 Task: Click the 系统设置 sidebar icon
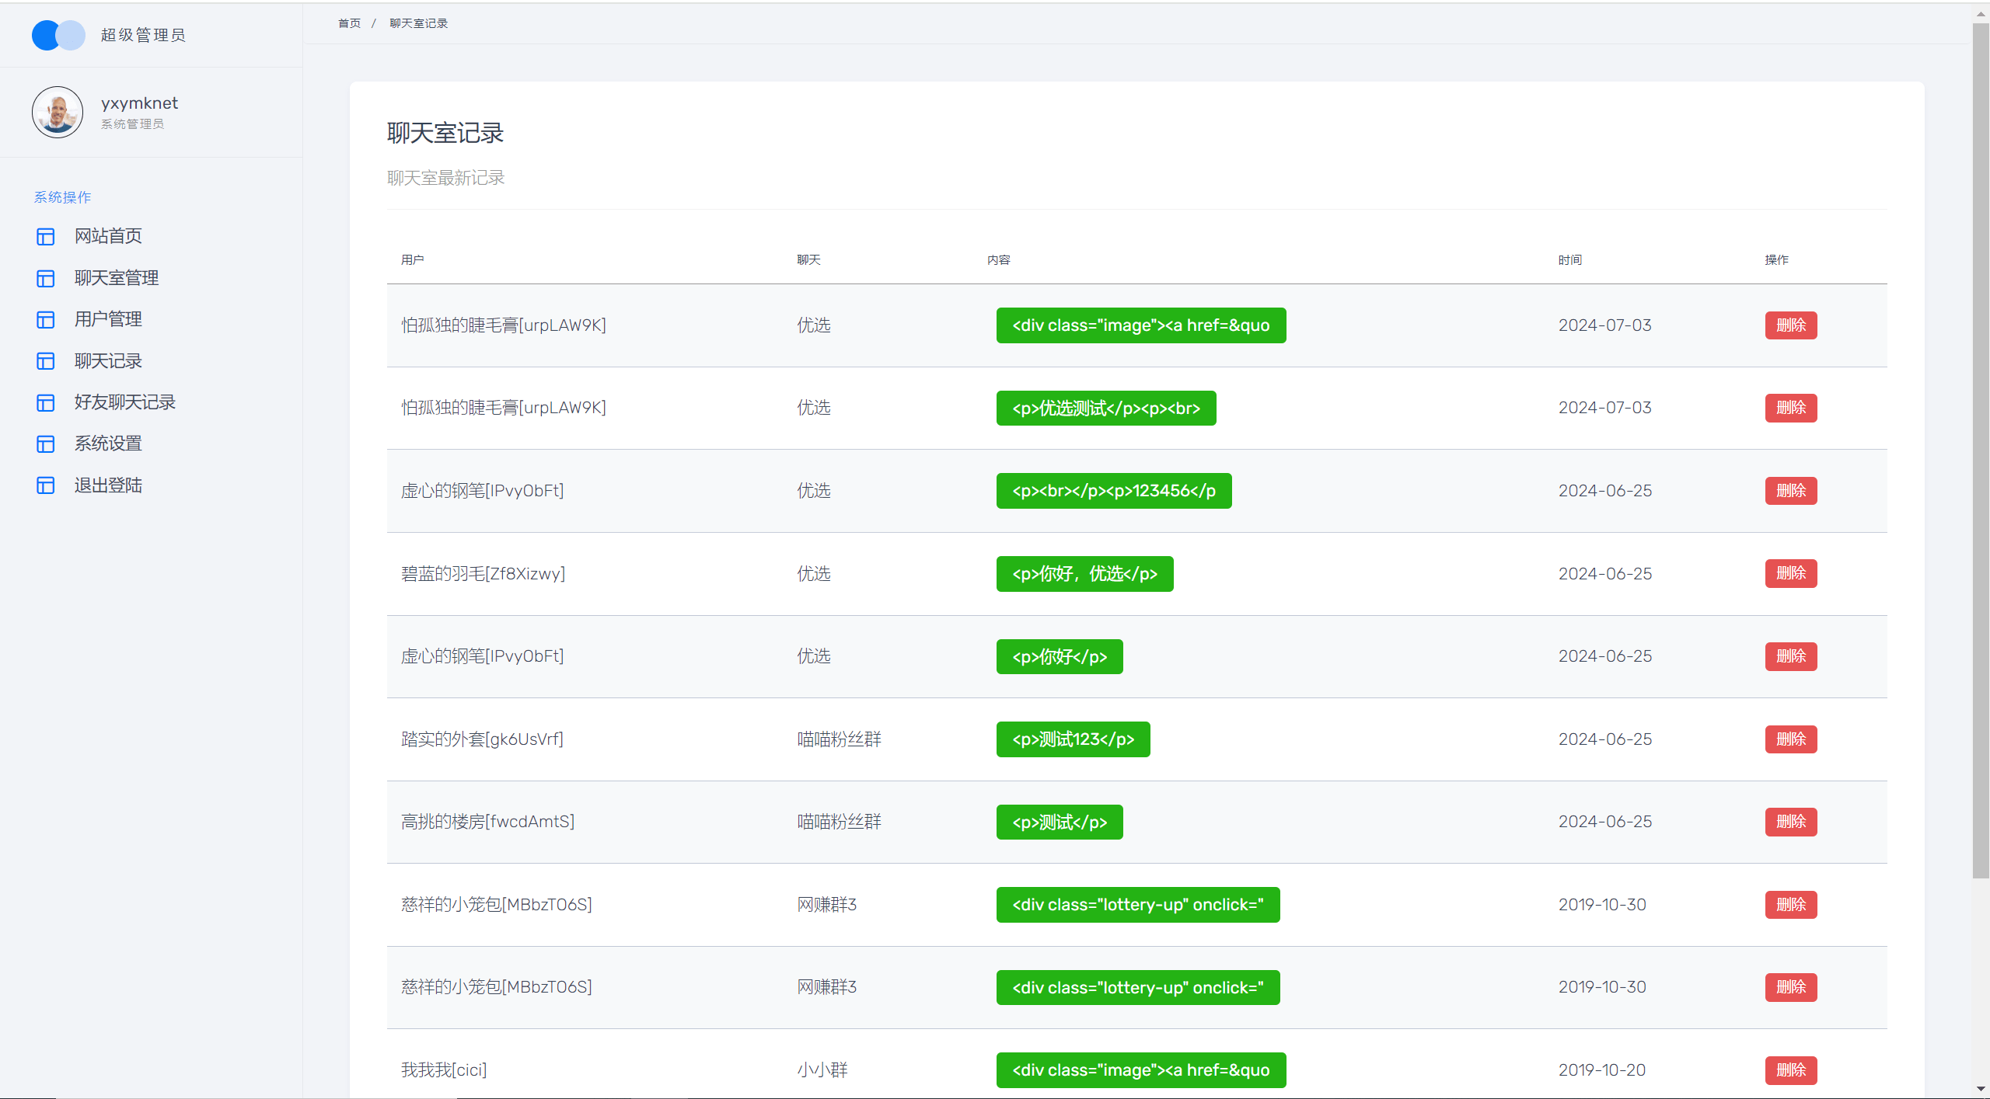click(x=46, y=443)
